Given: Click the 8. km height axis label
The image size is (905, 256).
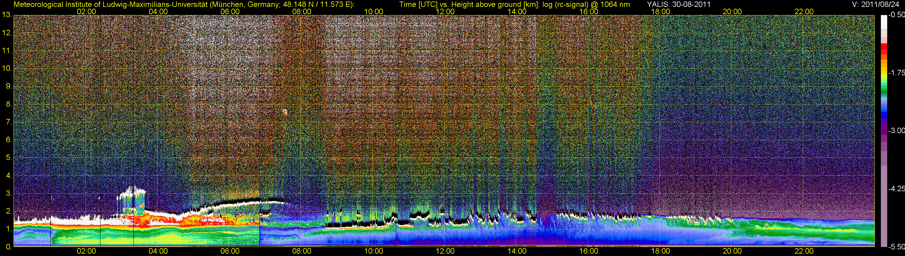Looking at the screenshot, I should [8, 104].
